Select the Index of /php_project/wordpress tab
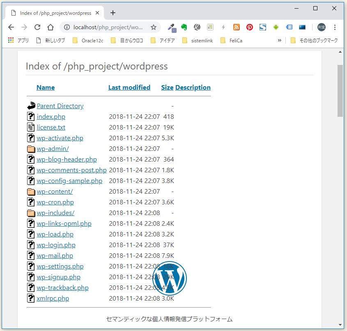Viewport: 347px width, 331px height. [x=54, y=13]
